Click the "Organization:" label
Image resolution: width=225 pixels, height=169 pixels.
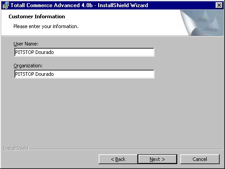tap(28, 66)
